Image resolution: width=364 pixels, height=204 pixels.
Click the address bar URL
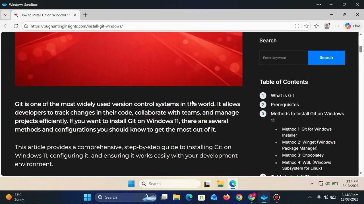pyautogui.click(x=77, y=26)
